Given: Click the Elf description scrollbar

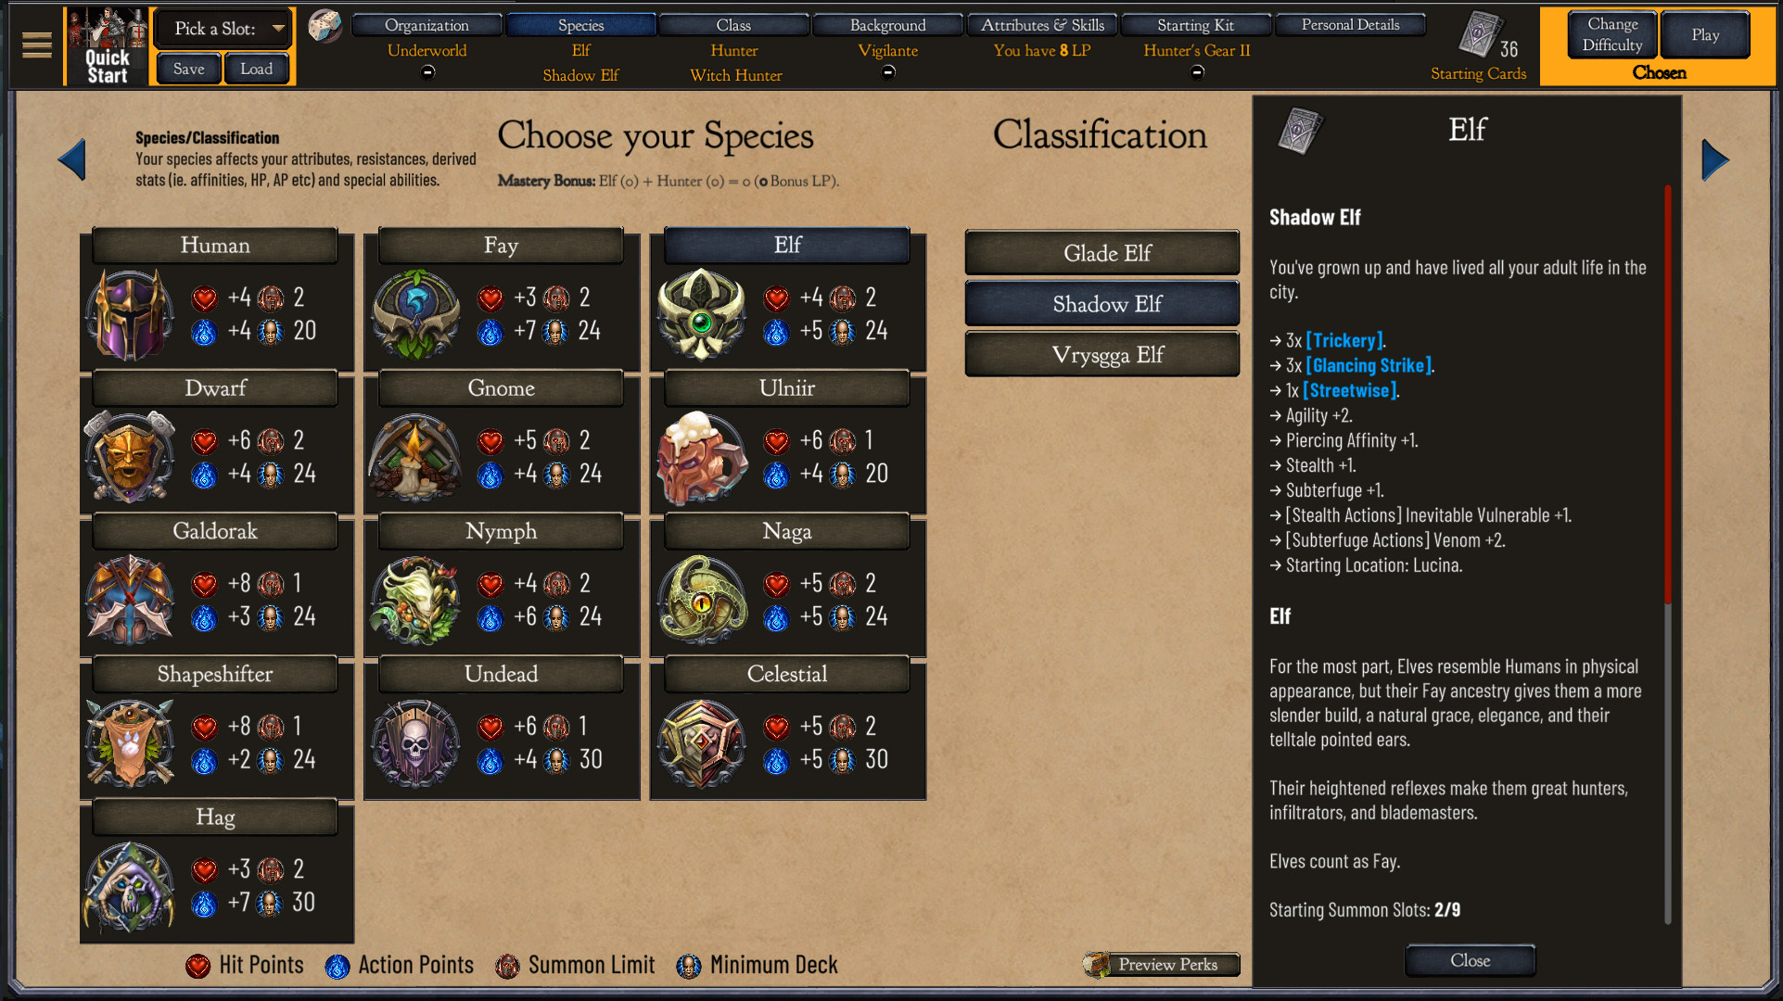Looking at the screenshot, I should click(x=1668, y=556).
